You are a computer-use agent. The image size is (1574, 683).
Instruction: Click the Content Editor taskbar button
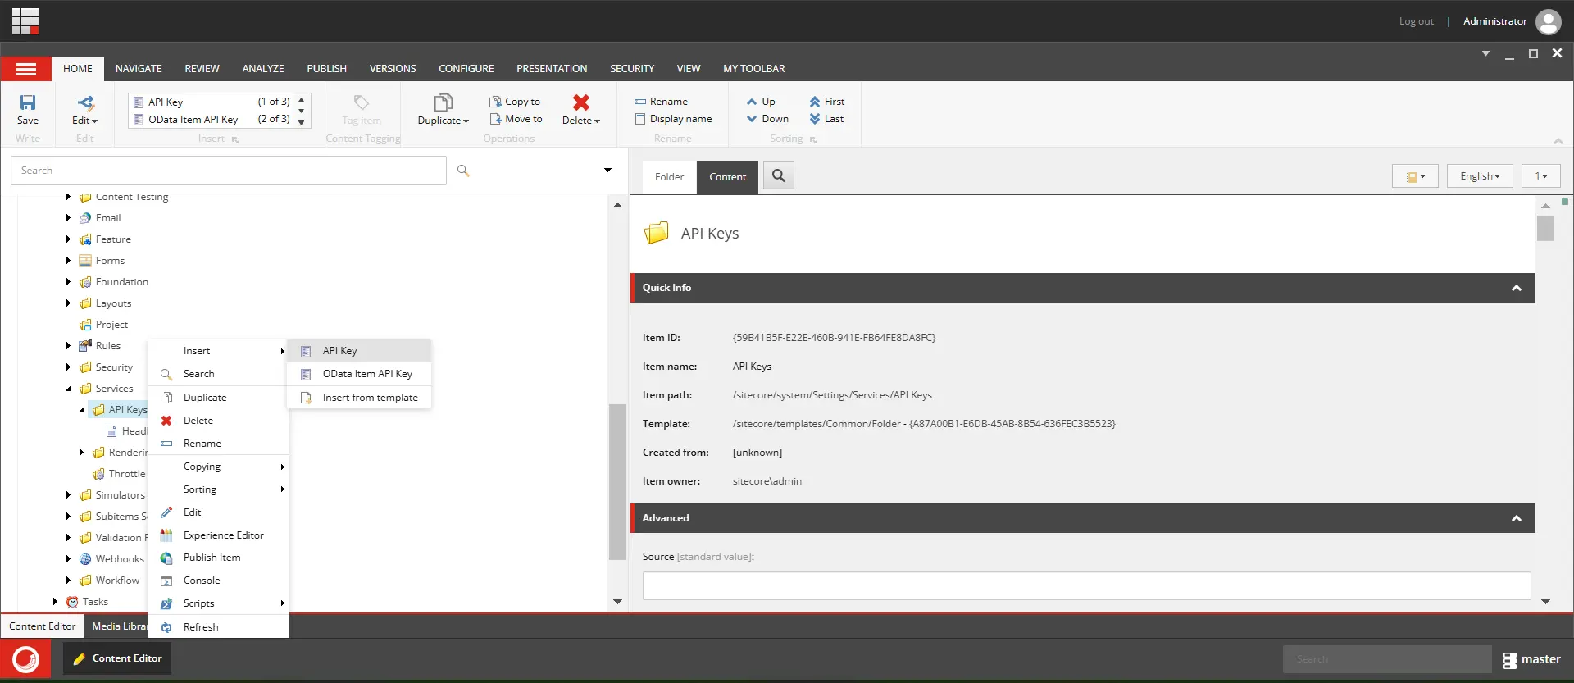pyautogui.click(x=117, y=658)
